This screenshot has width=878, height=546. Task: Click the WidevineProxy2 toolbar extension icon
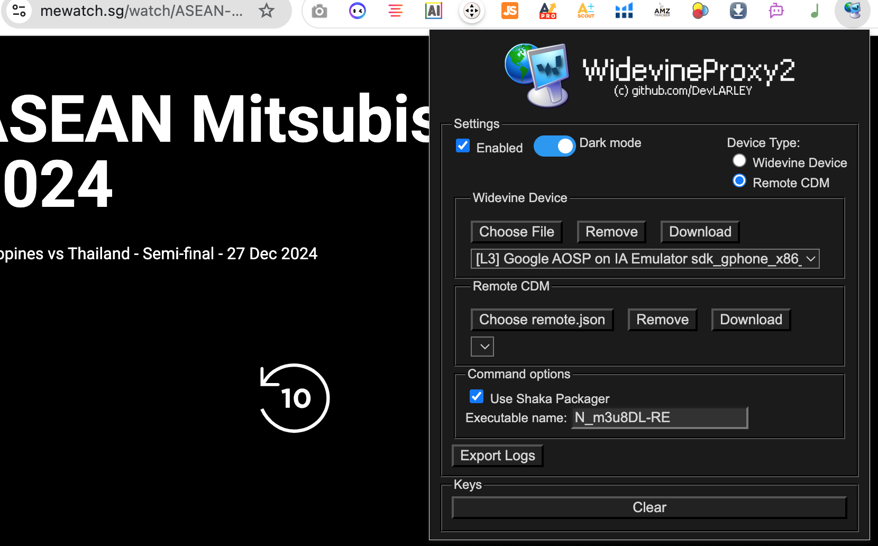click(853, 11)
